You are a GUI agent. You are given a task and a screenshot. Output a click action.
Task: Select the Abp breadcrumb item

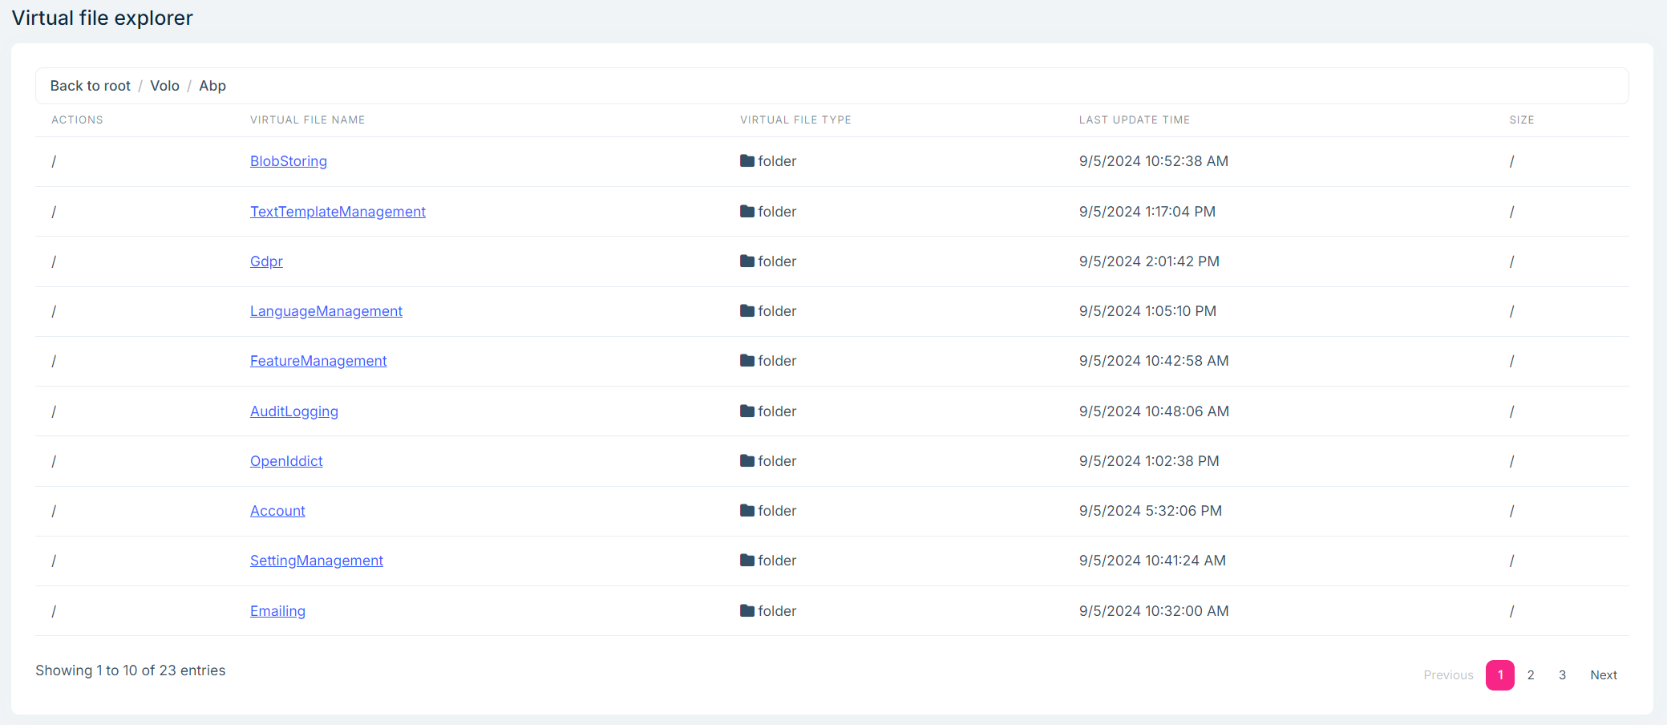tap(212, 86)
